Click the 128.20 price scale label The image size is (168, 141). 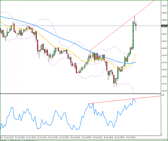(164, 41)
